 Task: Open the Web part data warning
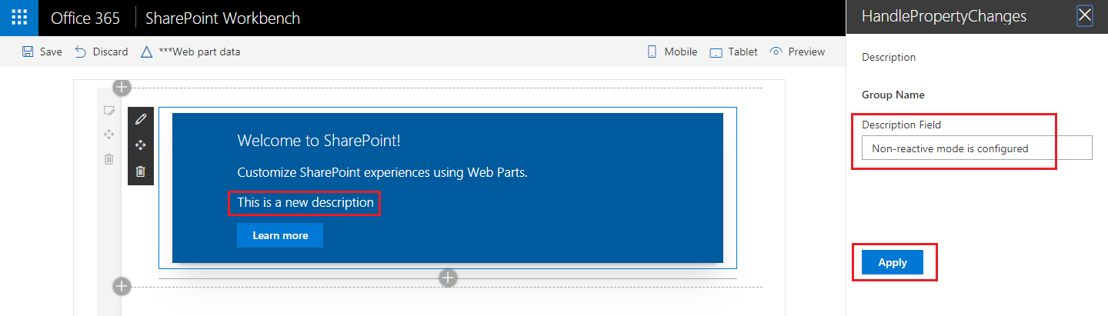pyautogui.click(x=147, y=52)
